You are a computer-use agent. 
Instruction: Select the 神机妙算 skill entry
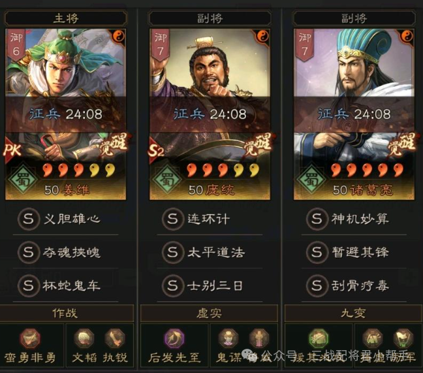[348, 219]
